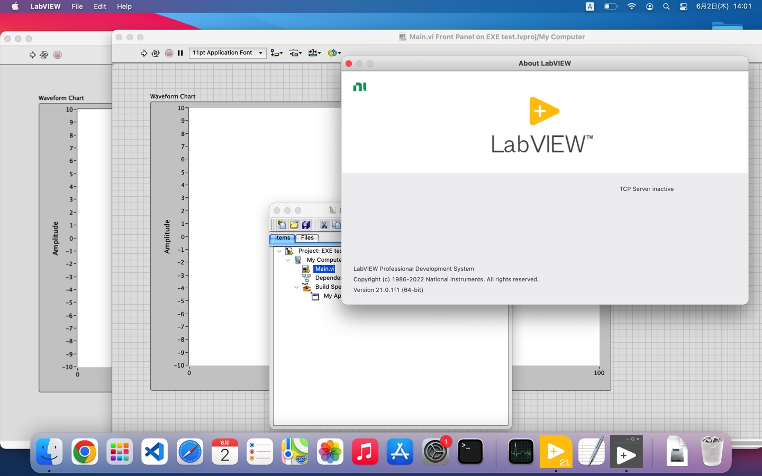Click the Run arrow in Main.vi toolbar
Image resolution: width=762 pixels, height=476 pixels.
click(144, 53)
